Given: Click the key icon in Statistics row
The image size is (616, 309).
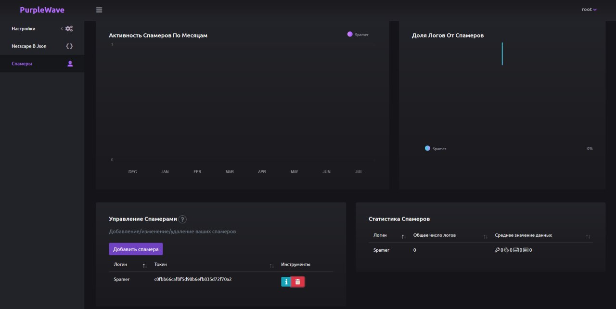Looking at the screenshot, I should pyautogui.click(x=497, y=250).
